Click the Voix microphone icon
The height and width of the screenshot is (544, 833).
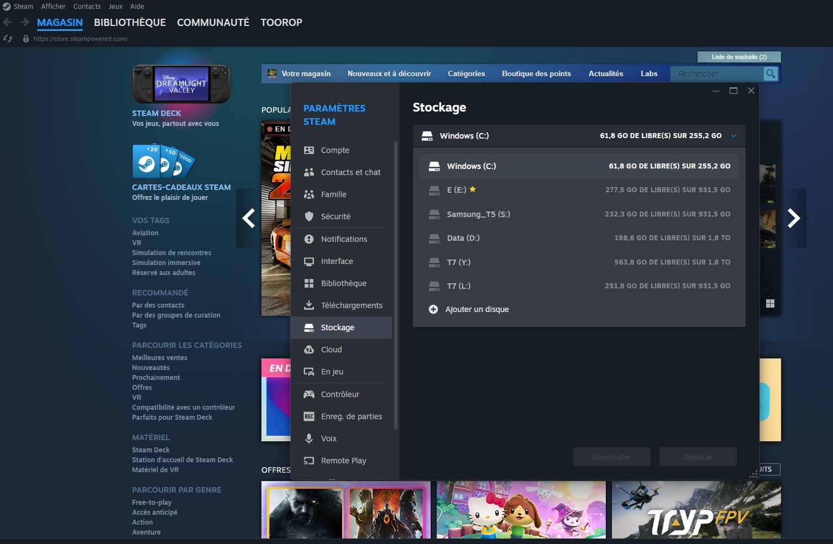click(309, 439)
